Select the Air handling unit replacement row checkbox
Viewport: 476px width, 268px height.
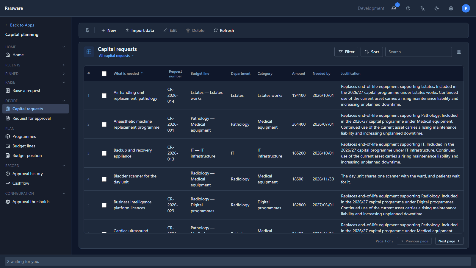pos(104,96)
